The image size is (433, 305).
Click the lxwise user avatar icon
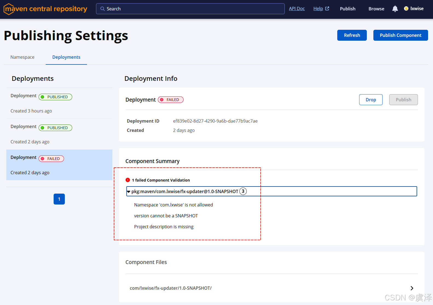(x=406, y=8)
